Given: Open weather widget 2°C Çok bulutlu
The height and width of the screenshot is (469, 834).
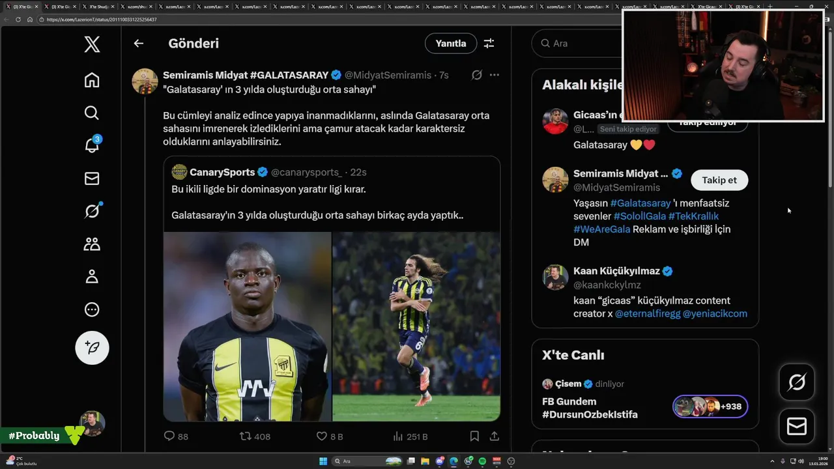Looking at the screenshot, I should (22, 461).
